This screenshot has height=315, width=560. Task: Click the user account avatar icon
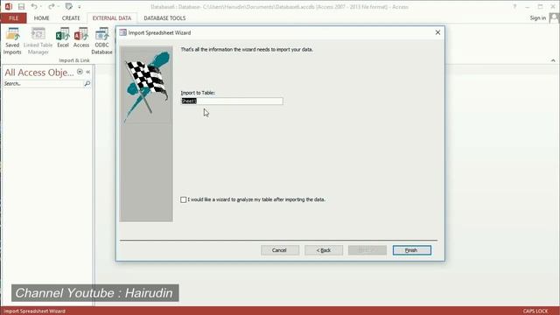554,17
